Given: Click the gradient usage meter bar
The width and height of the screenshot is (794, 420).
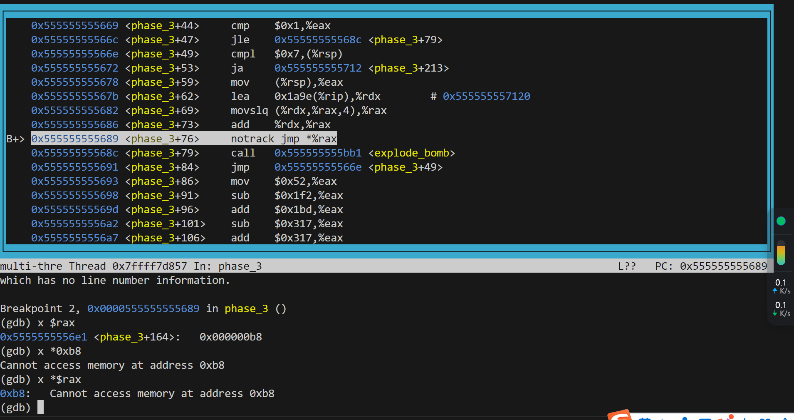Looking at the screenshot, I should [x=781, y=253].
